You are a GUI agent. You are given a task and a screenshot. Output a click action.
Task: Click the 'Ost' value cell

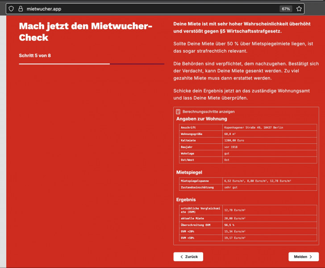coord(270,160)
